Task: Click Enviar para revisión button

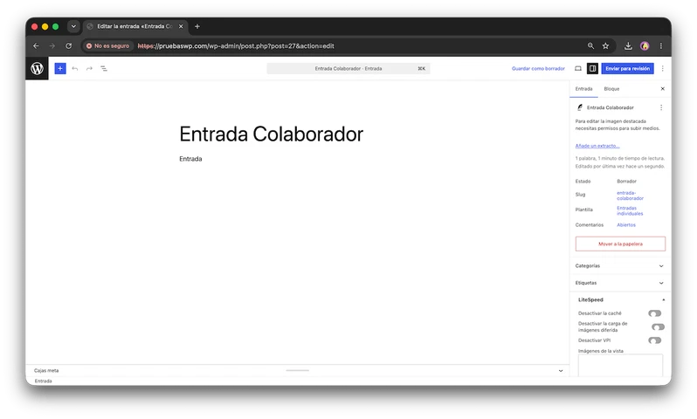Action: pyautogui.click(x=627, y=68)
